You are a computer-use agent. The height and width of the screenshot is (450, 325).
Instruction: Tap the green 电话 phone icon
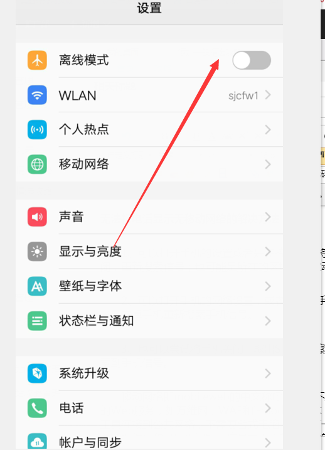37,408
